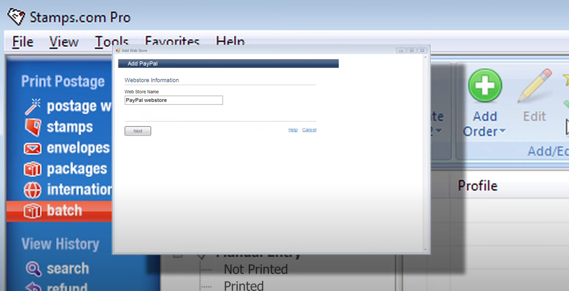
Task: Click the batch label in sidebar
Action: 64,211
